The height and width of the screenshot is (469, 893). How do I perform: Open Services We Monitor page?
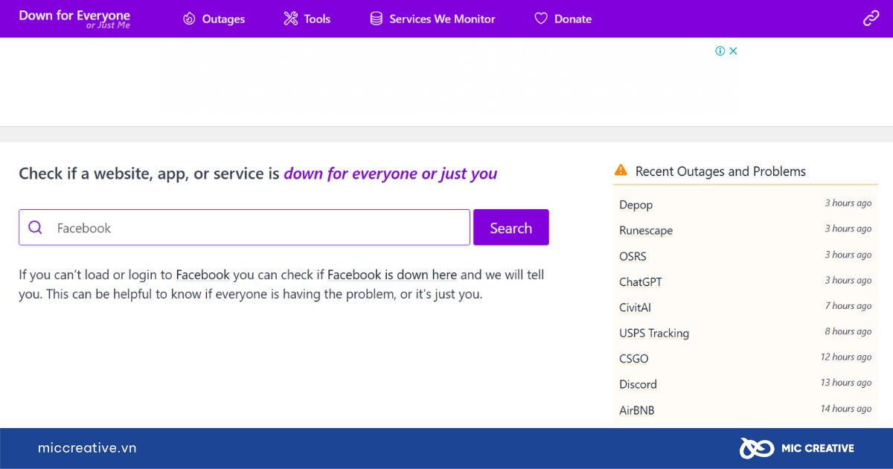pyautogui.click(x=442, y=19)
